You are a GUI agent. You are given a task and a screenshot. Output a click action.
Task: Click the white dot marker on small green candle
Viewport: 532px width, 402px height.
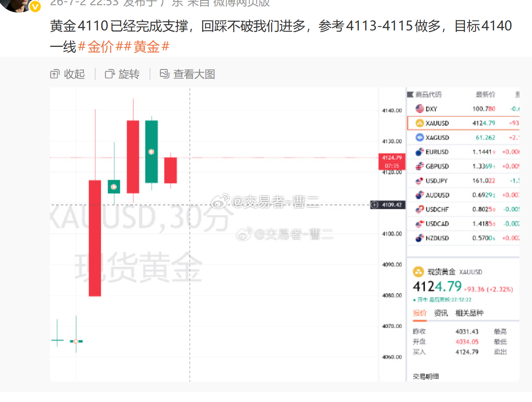click(114, 187)
